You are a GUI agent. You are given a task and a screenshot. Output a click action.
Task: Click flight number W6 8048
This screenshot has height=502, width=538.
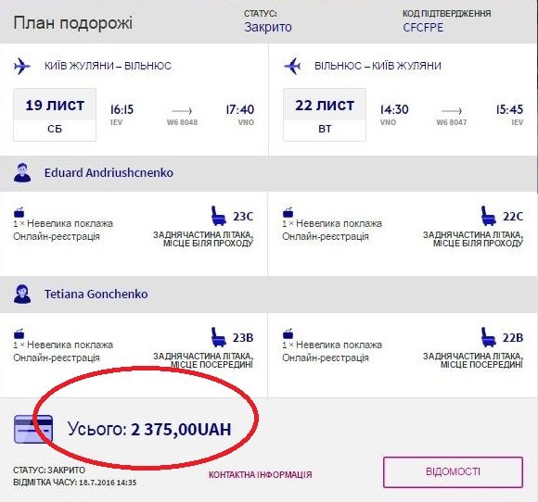tap(182, 122)
